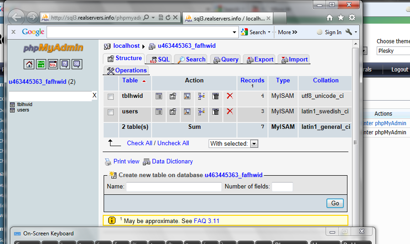This screenshot has width=410, height=244.
Task: Open the Export tab
Action: coord(260,60)
